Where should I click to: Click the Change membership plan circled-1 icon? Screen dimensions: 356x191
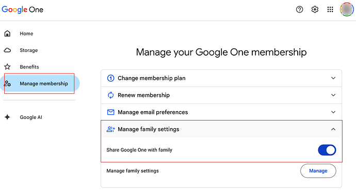(110, 78)
